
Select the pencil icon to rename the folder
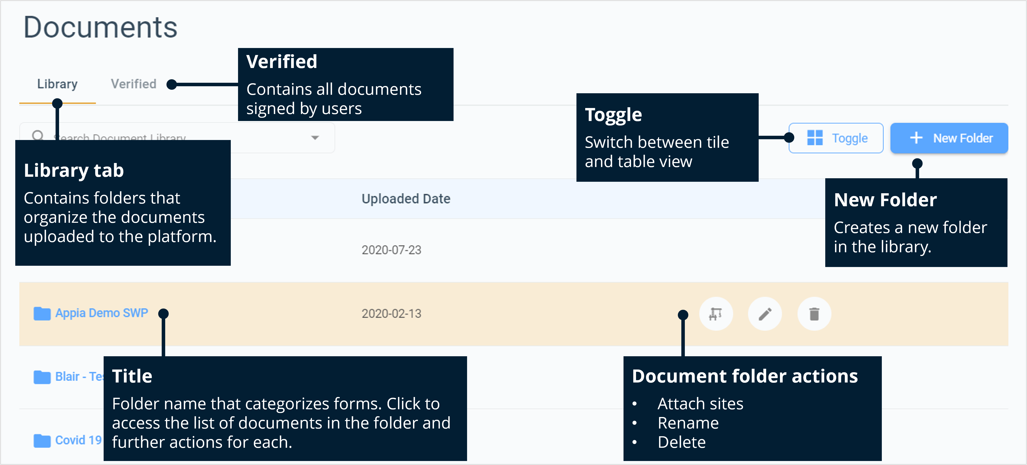coord(765,314)
